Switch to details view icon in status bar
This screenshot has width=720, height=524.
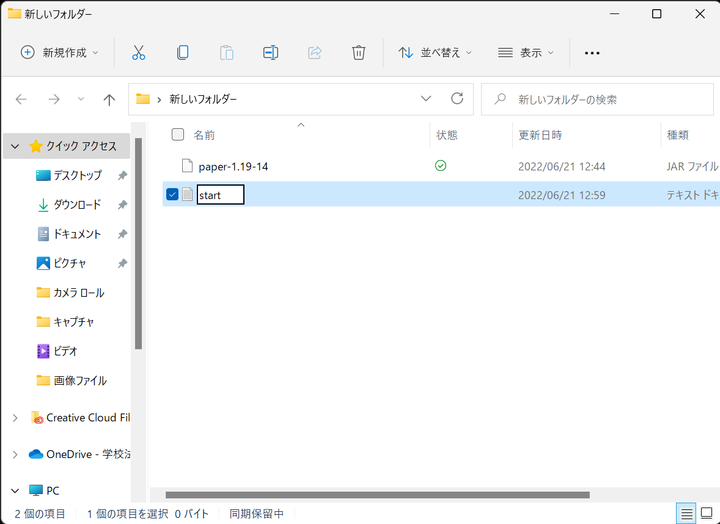pos(687,513)
